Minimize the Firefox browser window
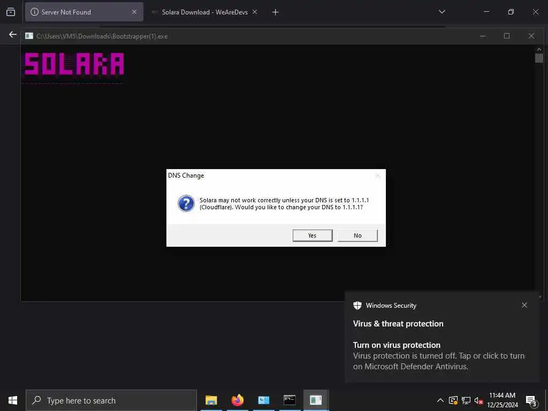 pos(486,12)
